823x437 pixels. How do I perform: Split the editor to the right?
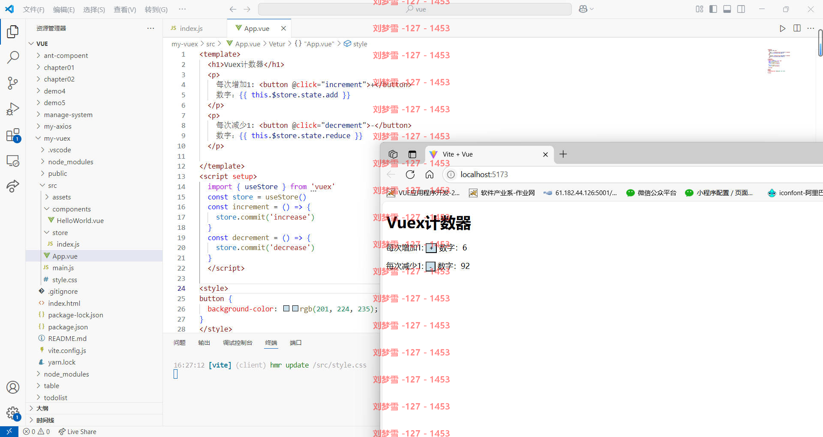click(797, 28)
